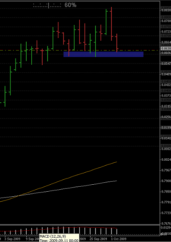This screenshot has height=242, width=171.
Task: Click the 0.0125 MACD scale value
Action: [166, 228]
